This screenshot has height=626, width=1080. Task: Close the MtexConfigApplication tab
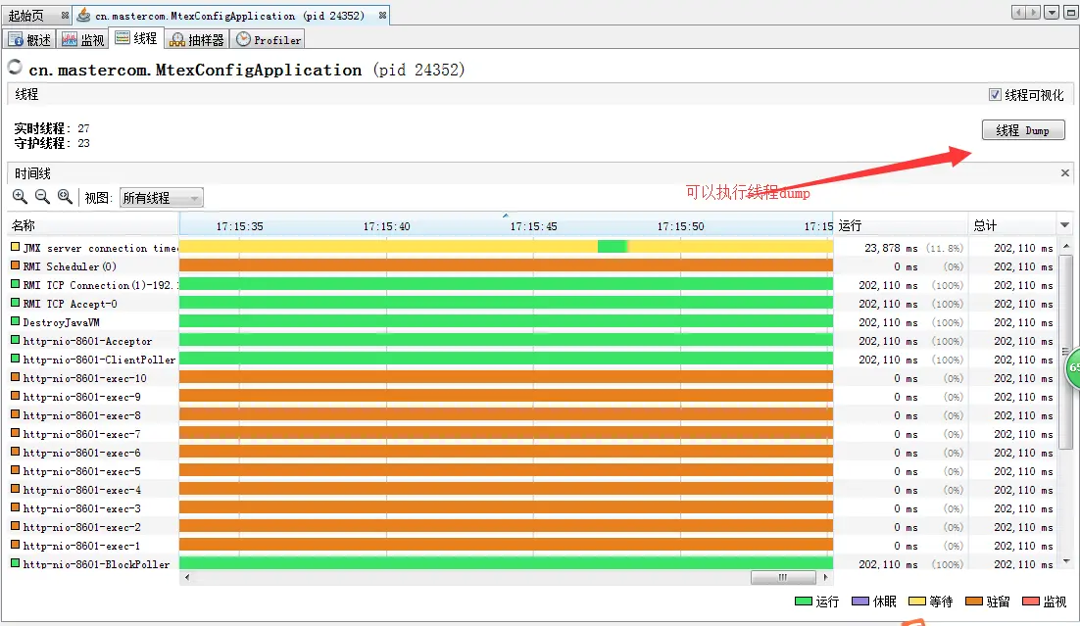pyautogui.click(x=382, y=15)
